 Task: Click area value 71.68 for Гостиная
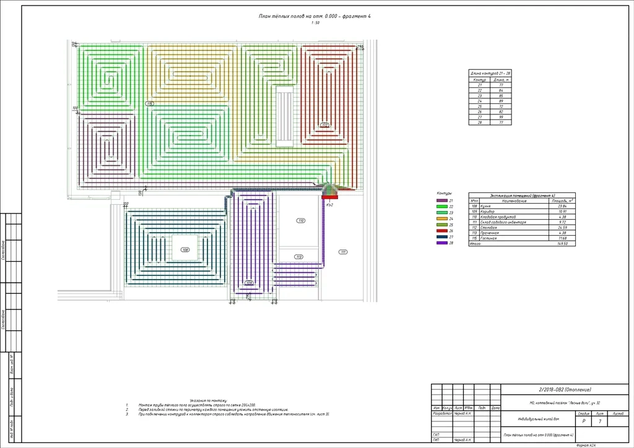point(562,238)
